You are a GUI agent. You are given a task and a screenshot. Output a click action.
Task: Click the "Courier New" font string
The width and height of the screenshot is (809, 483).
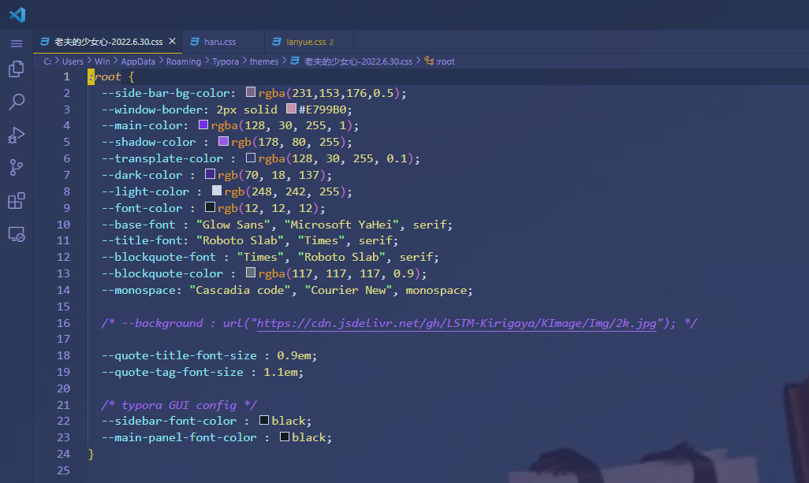[x=348, y=290]
